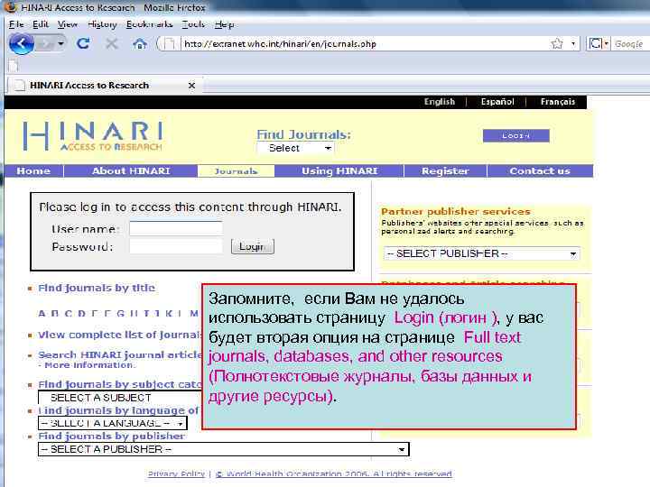Switch language to Français
Image resolution: width=650 pixels, height=487 pixels.
coord(558,102)
